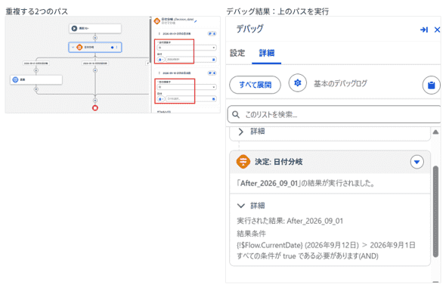446x288 pixels.
Task: Close the デバッグ panel with the X
Action: coord(437,29)
